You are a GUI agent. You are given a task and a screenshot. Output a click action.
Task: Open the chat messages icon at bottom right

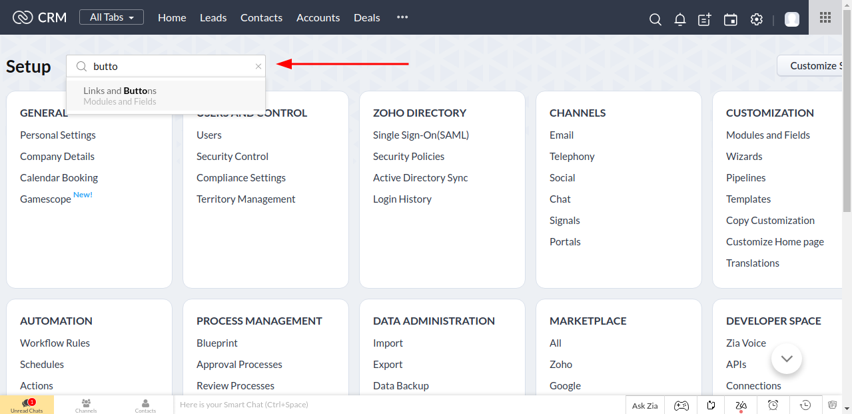click(833, 405)
